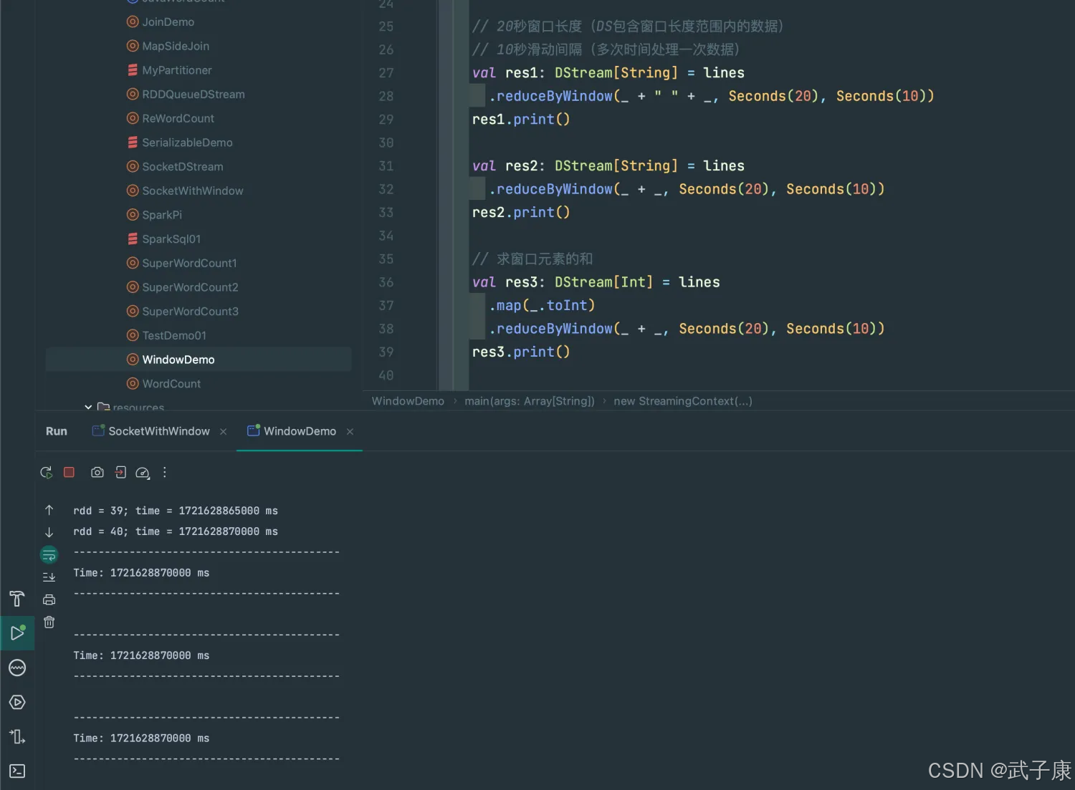Select the WindowDemo run tab
Image resolution: width=1075 pixels, height=790 pixels.
tap(299, 431)
